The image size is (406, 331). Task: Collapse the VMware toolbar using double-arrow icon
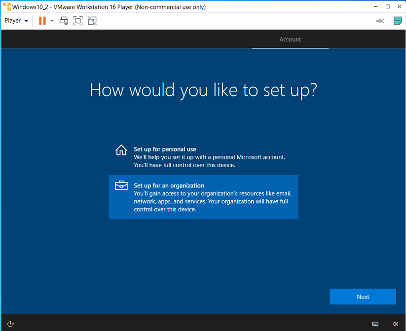(379, 21)
